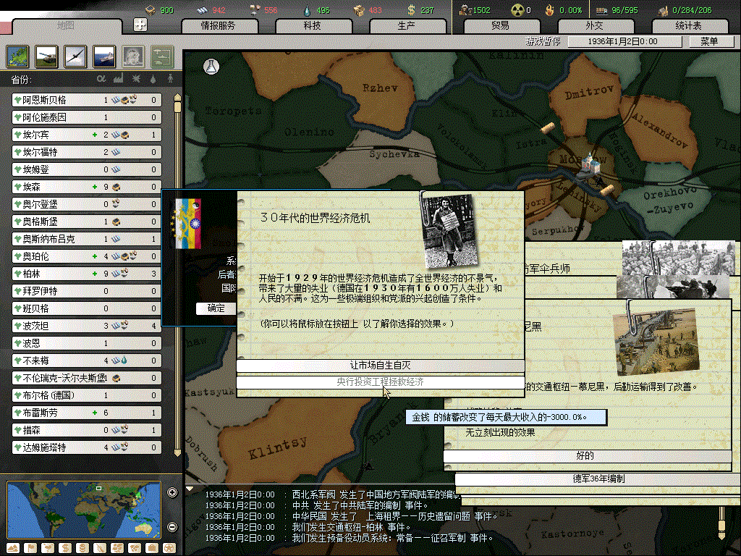
Task: Toggle the terrain map mode button
Action: coord(13,547)
